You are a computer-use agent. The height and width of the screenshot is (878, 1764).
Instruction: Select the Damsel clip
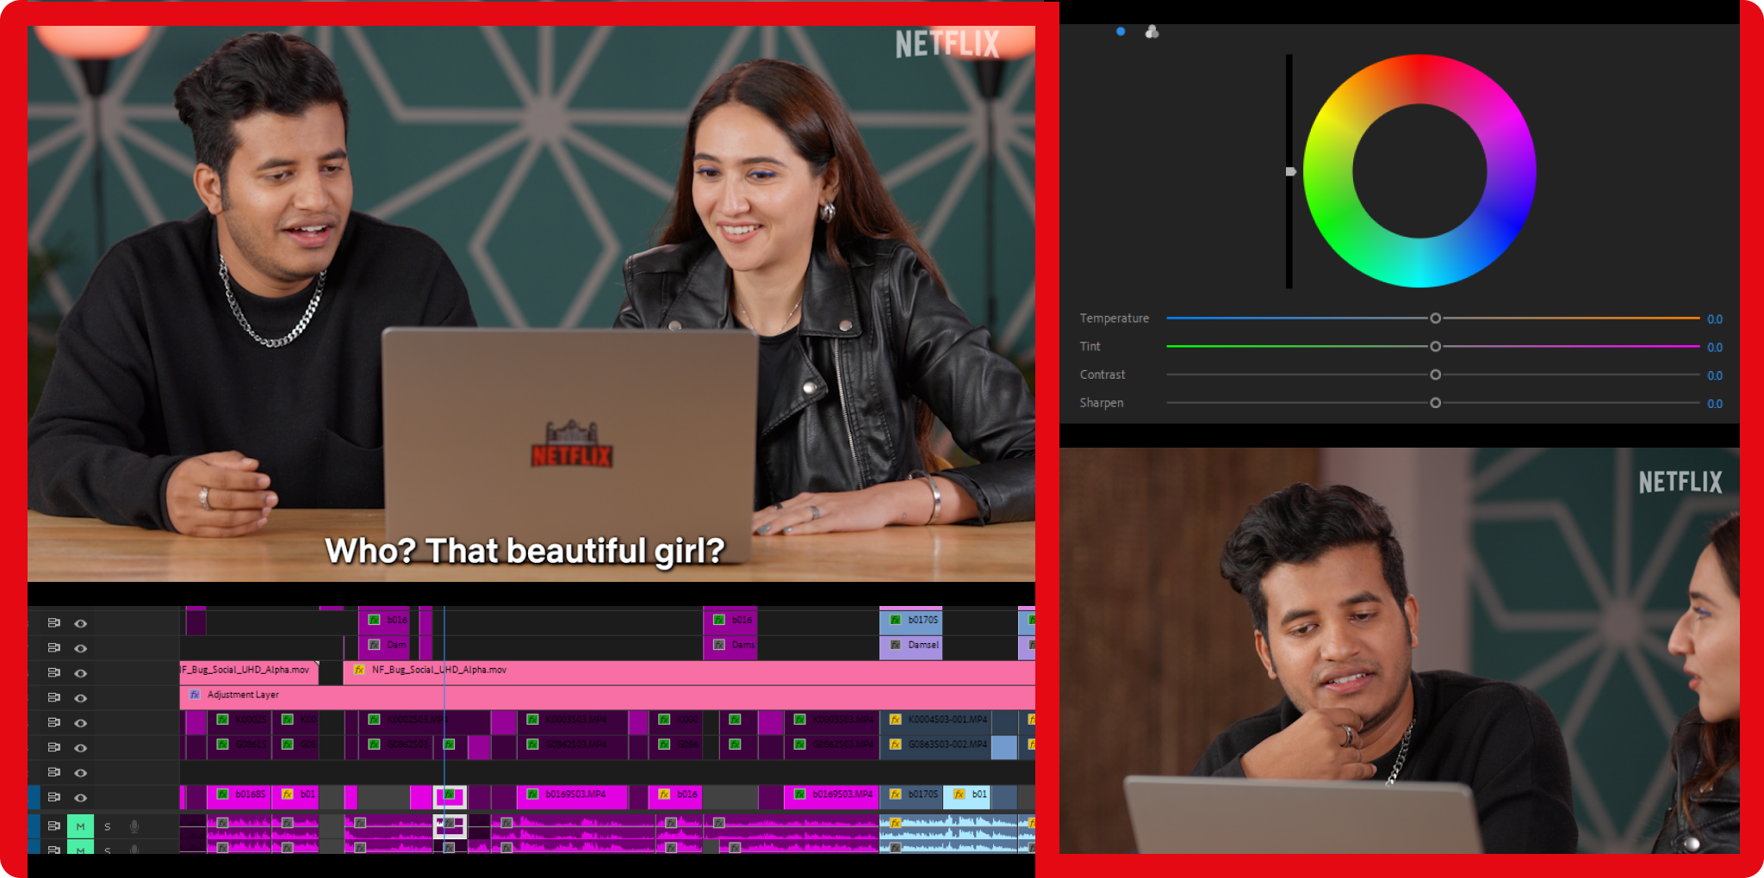pyautogui.click(x=911, y=647)
